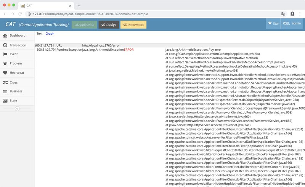Click the http://localhost:8760/error URL text
305x187 pixels.
point(101,45)
